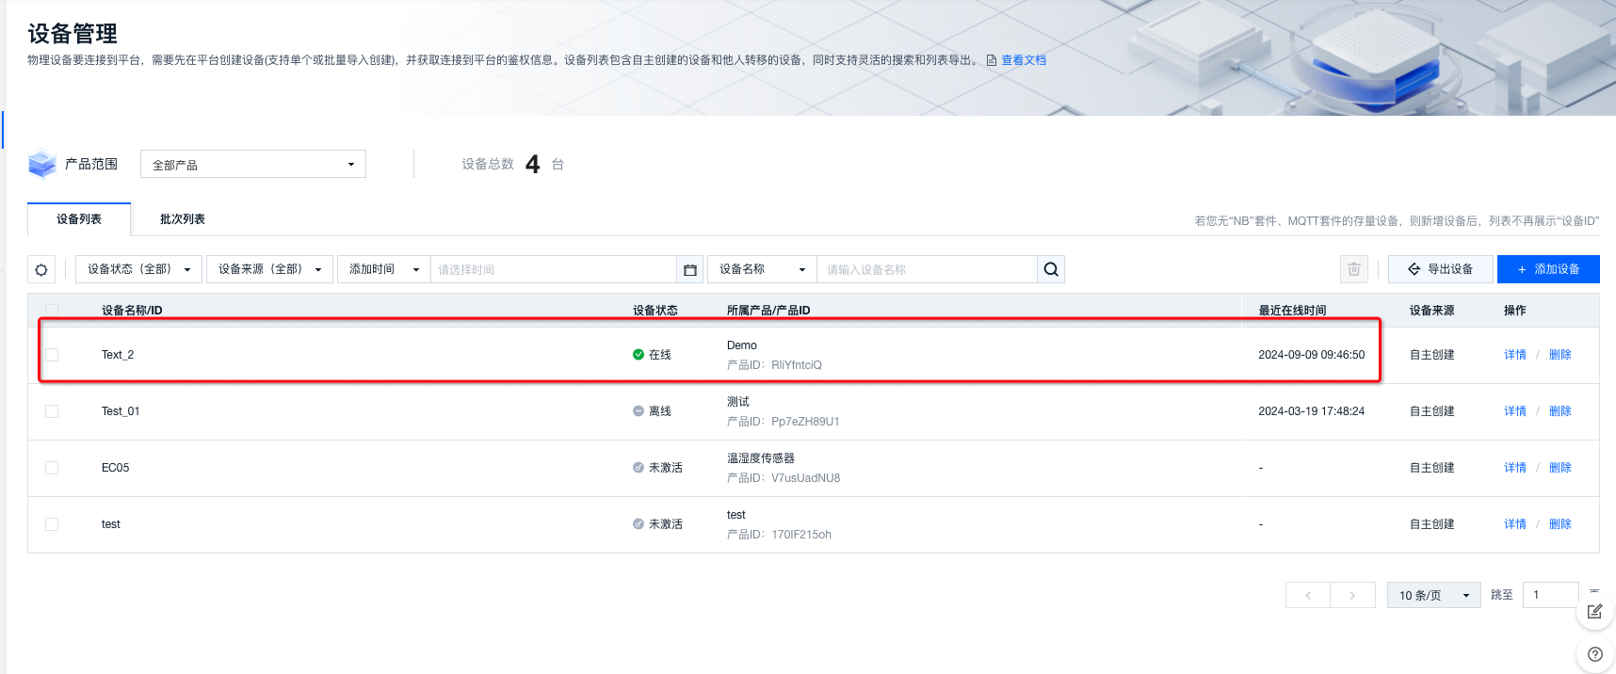Screen dimensions: 1616x674
Task: Go to previous page arrow
Action: pos(1308,595)
